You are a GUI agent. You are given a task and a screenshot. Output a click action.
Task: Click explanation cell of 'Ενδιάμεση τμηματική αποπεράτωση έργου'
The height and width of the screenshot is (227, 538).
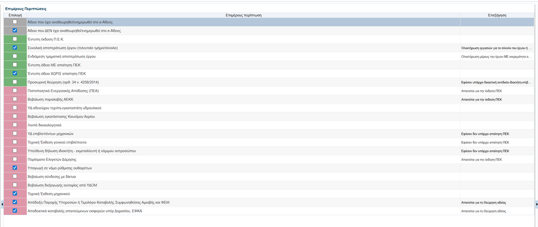tap(496, 57)
